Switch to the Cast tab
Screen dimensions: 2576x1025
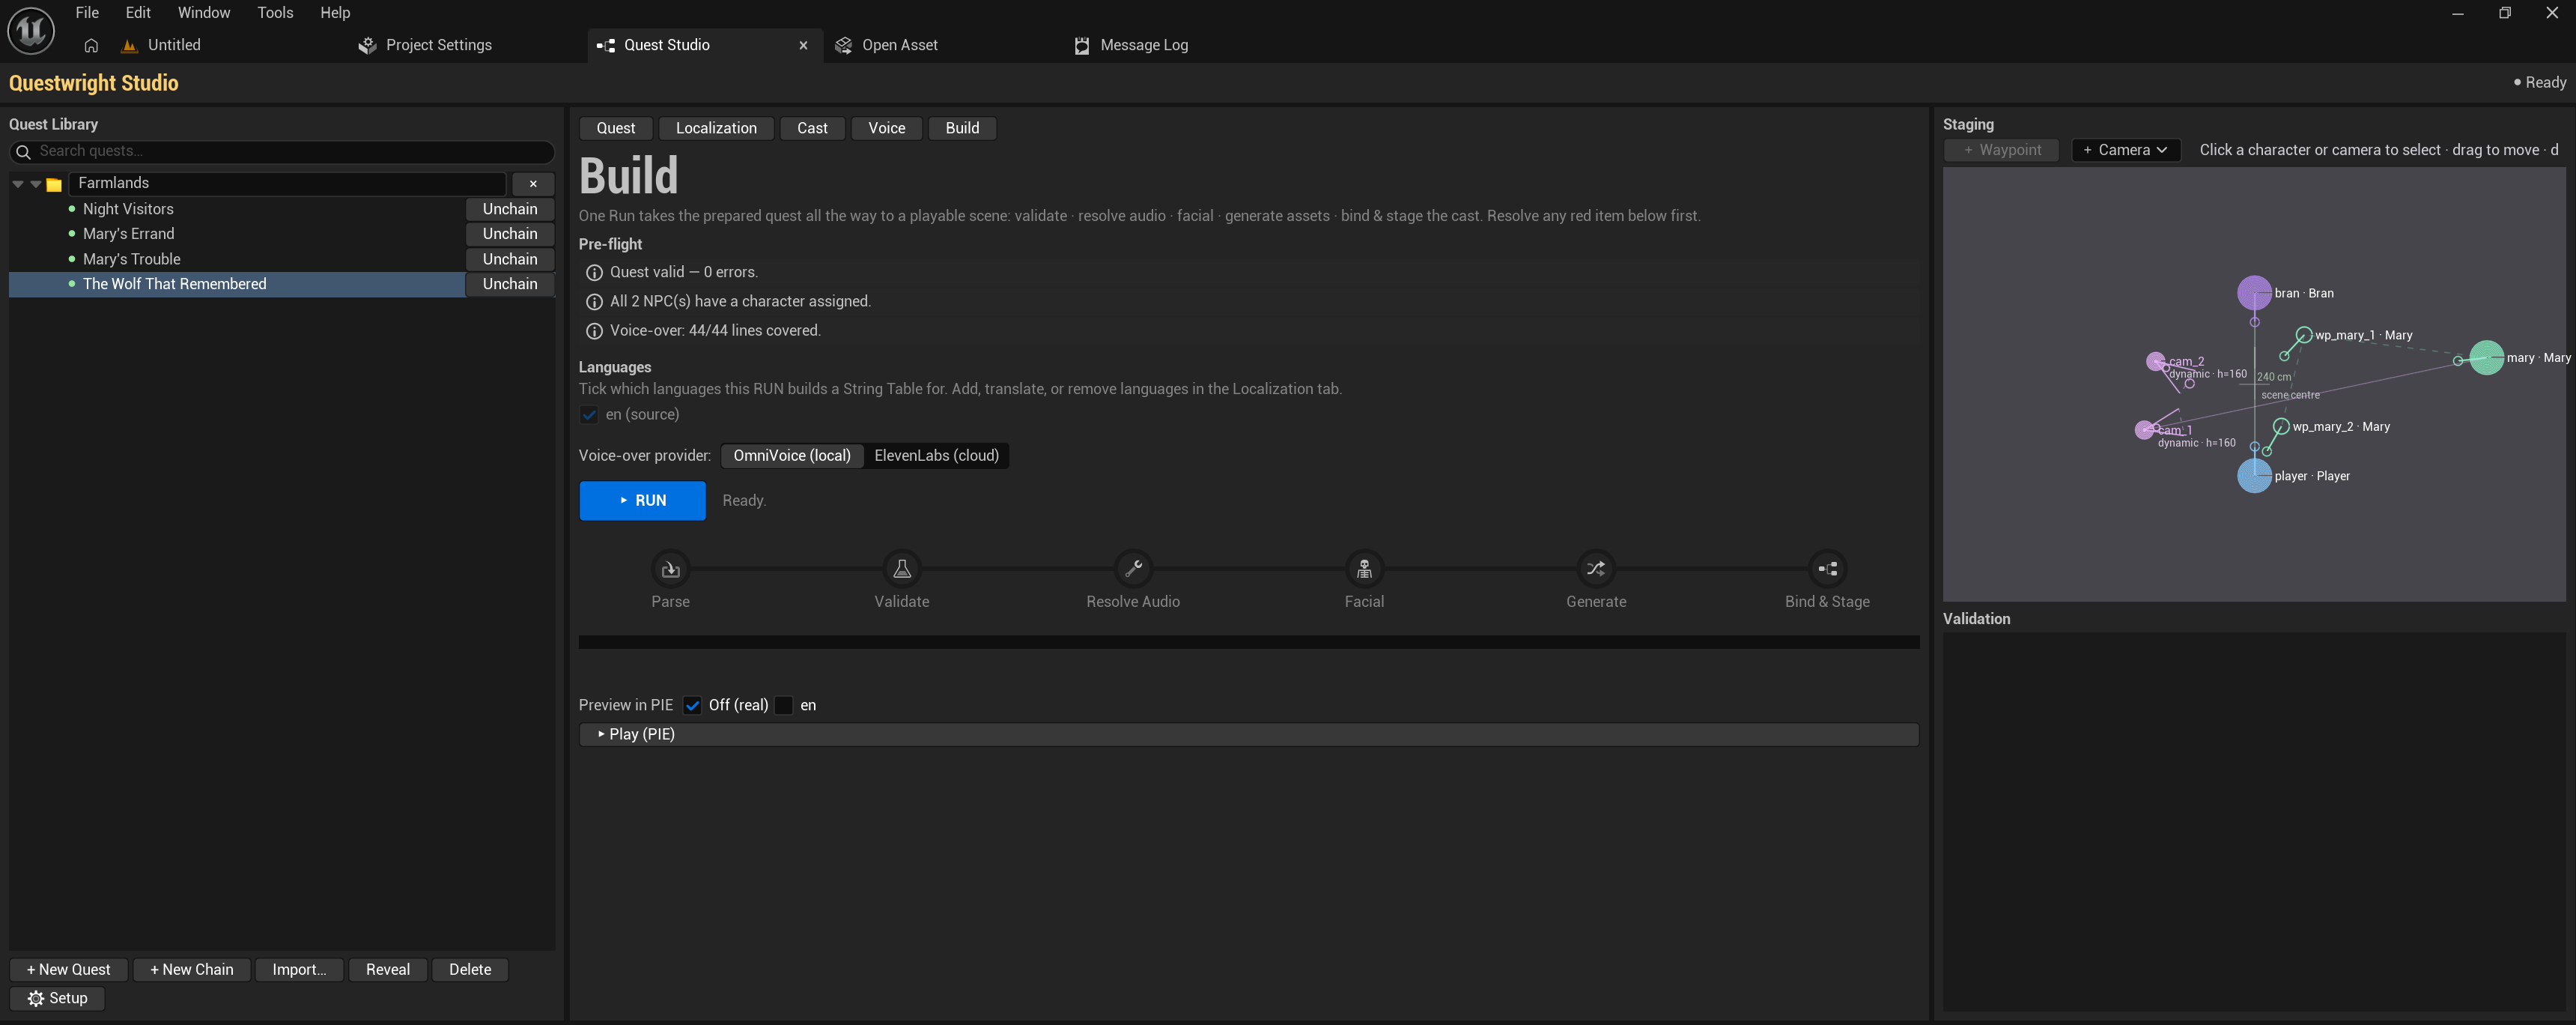(812, 128)
